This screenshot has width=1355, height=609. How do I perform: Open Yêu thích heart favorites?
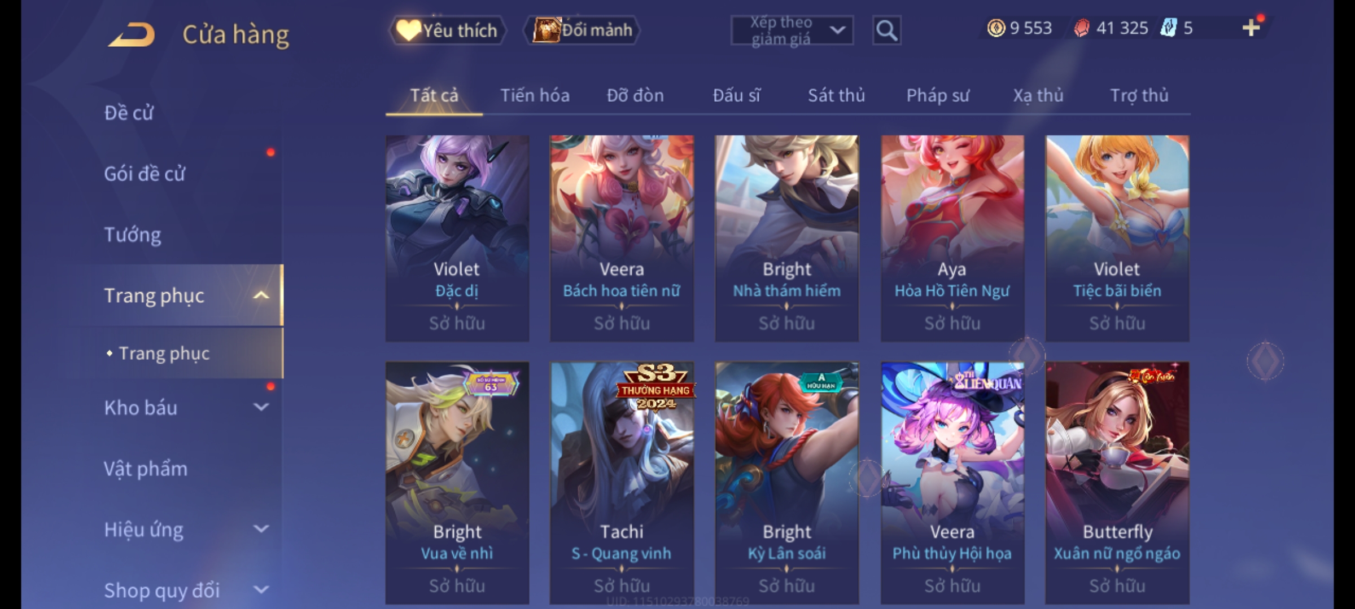(x=447, y=30)
